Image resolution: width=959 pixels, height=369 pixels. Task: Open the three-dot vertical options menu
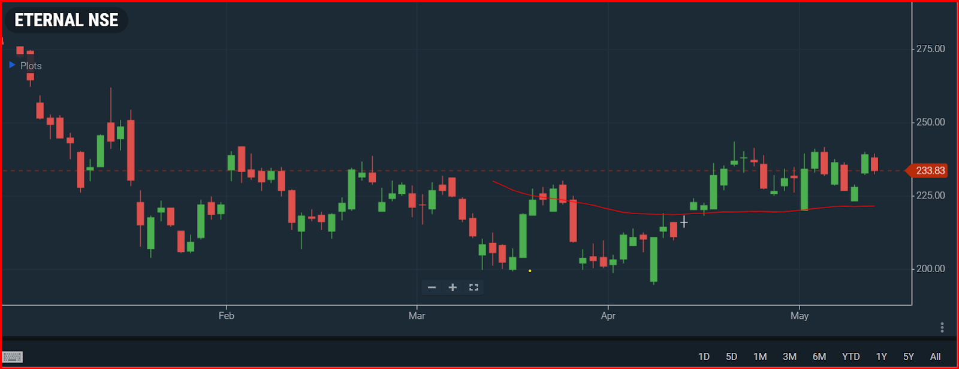[x=942, y=327]
